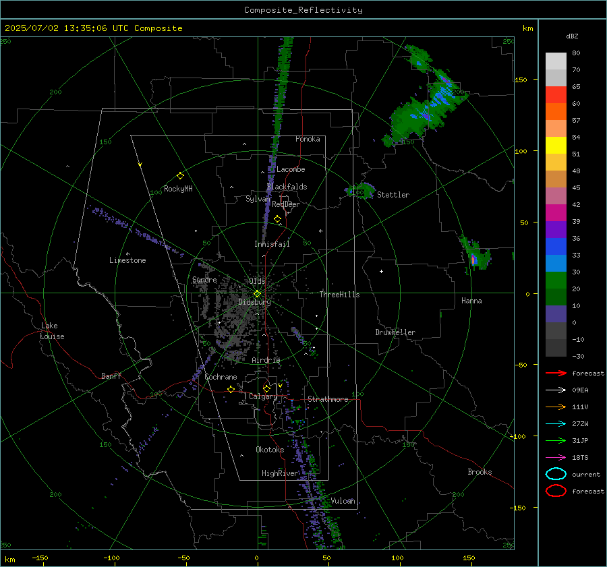Click the Lake Louise label
The image size is (607, 567).
click(x=52, y=331)
